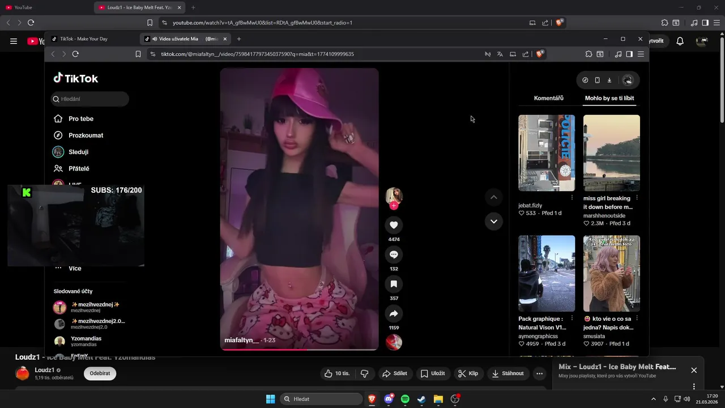Open the comments bubble showing 132
The width and height of the screenshot is (725, 408).
(394, 254)
